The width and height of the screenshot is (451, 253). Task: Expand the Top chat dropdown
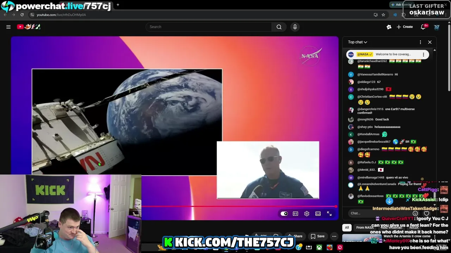[x=358, y=42]
